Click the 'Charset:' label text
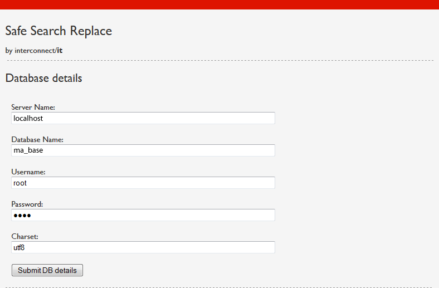Image resolution: width=439 pixels, height=288 pixels. (25, 237)
